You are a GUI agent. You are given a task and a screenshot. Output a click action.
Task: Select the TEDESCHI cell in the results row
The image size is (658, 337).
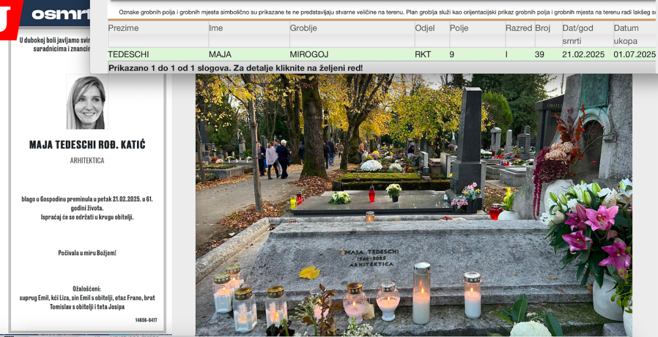tap(128, 54)
